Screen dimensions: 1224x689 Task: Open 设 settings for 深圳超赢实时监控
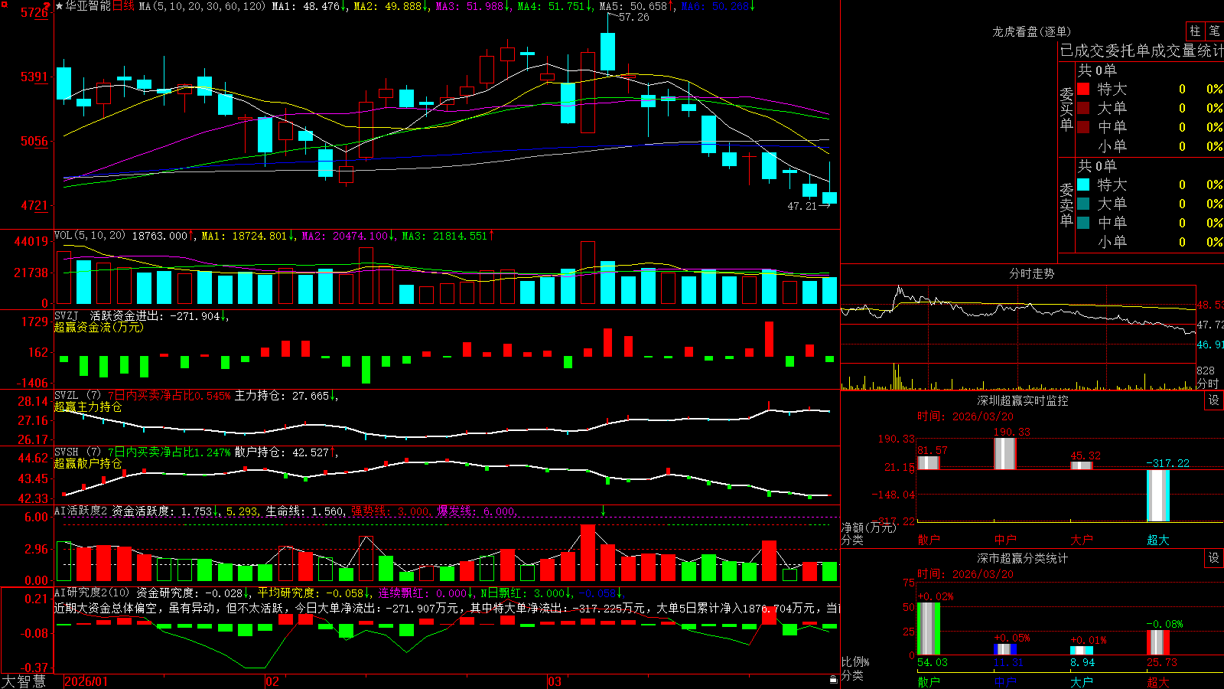(x=1214, y=400)
